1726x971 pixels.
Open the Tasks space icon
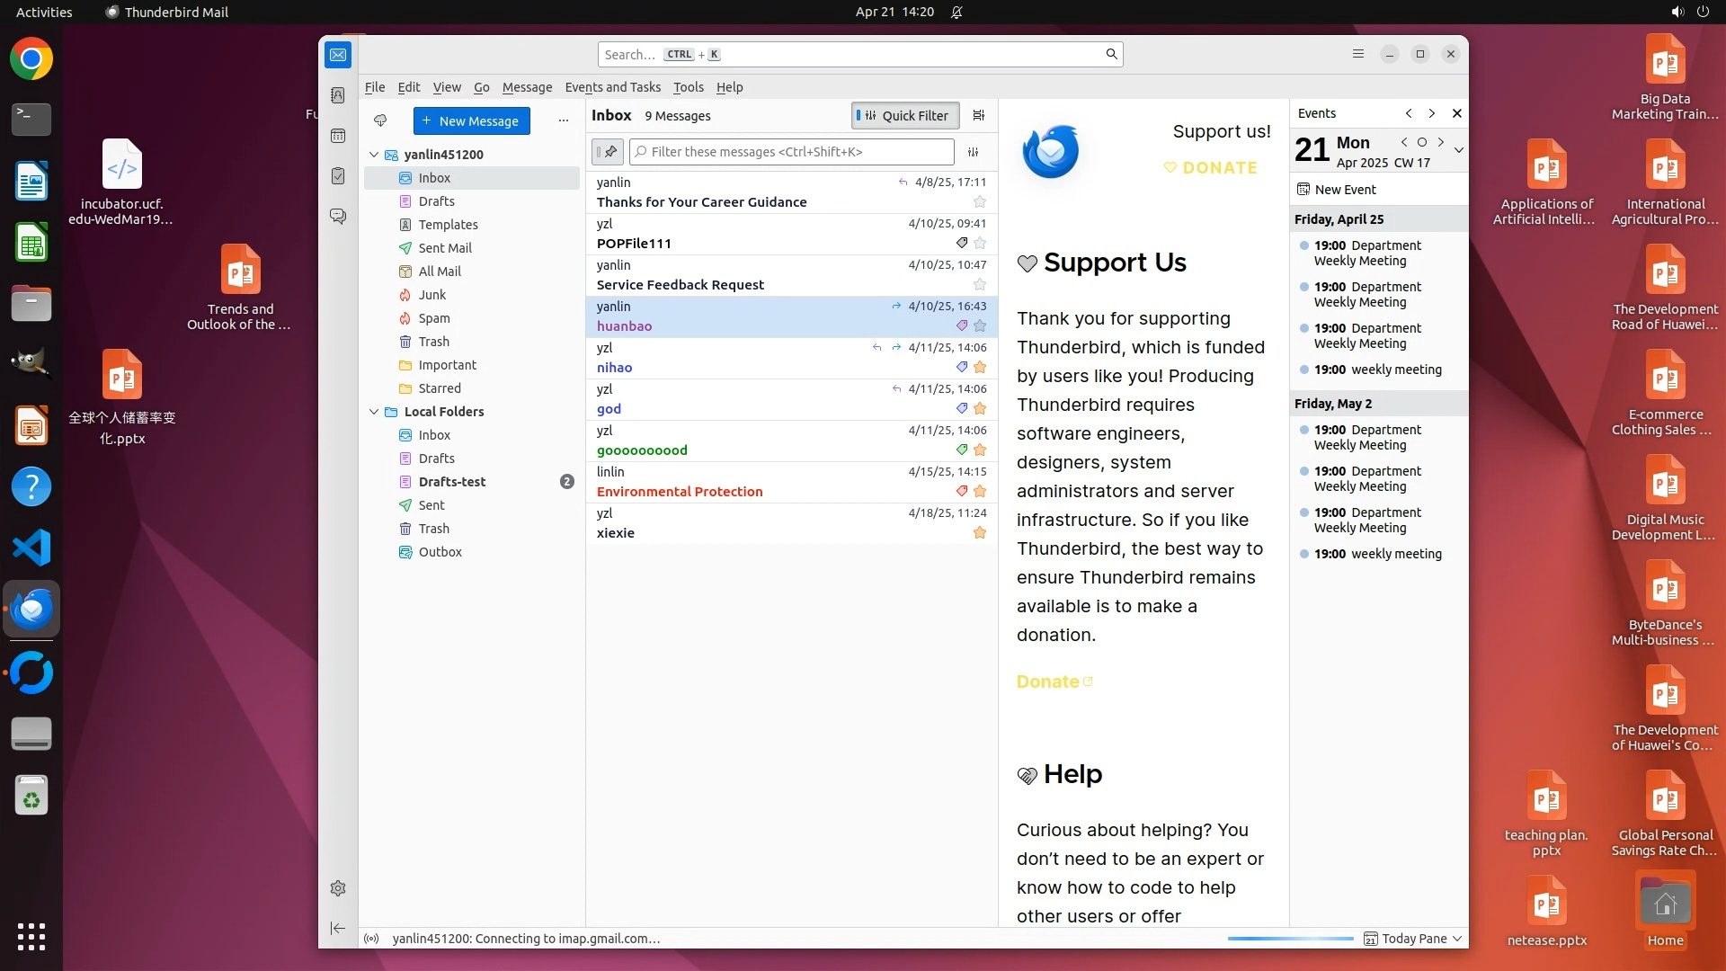[x=338, y=176]
